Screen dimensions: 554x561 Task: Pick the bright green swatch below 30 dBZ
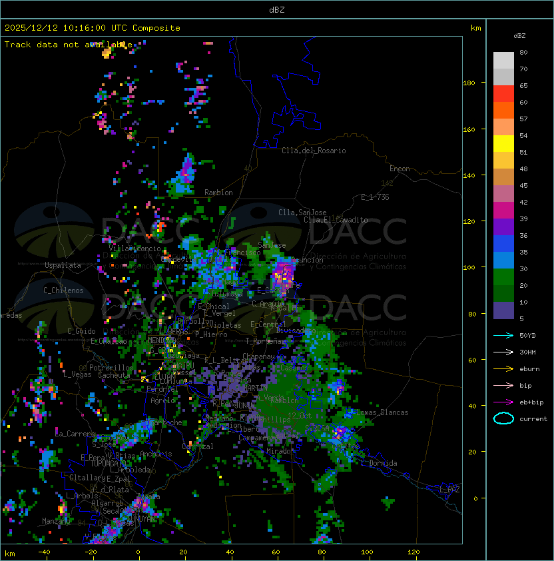point(503,277)
